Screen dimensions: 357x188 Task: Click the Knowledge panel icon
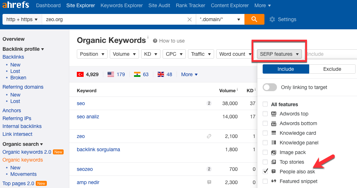[x=274, y=143]
